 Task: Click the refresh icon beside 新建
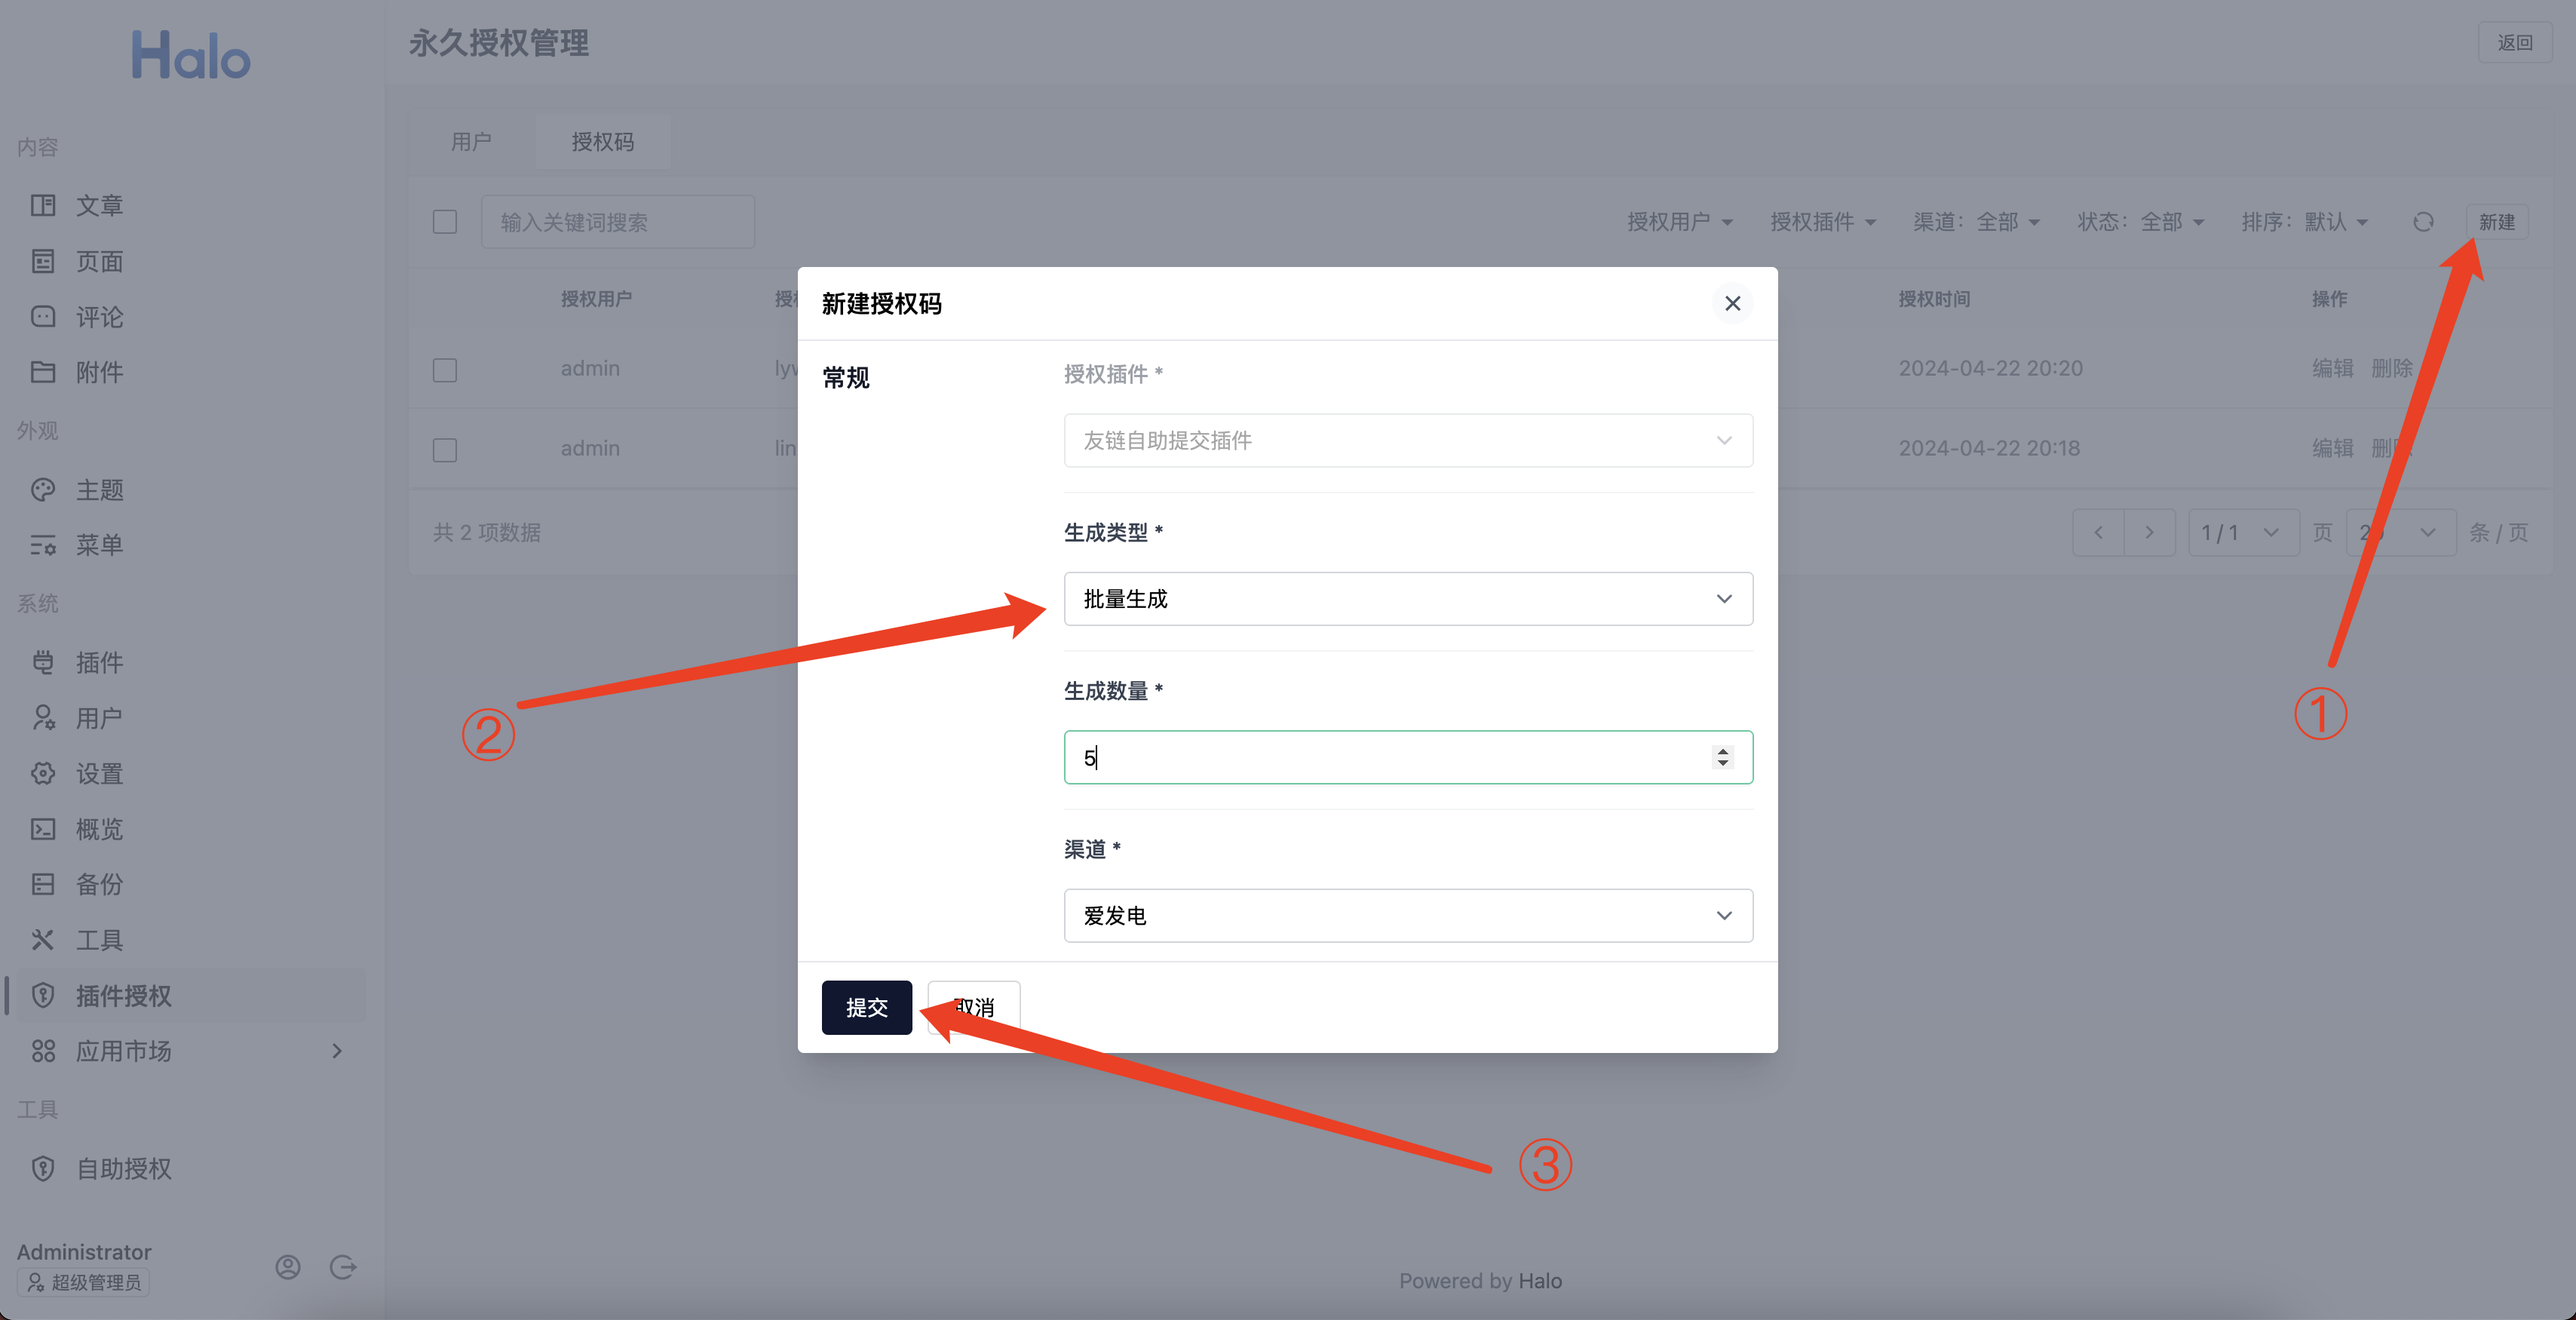click(x=2423, y=222)
